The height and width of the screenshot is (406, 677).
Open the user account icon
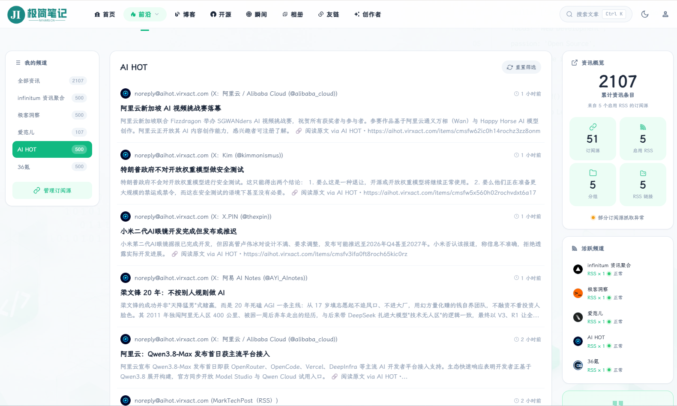click(665, 14)
